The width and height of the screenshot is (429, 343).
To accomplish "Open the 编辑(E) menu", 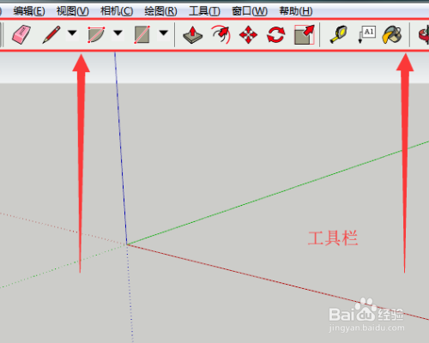I will pos(29,11).
